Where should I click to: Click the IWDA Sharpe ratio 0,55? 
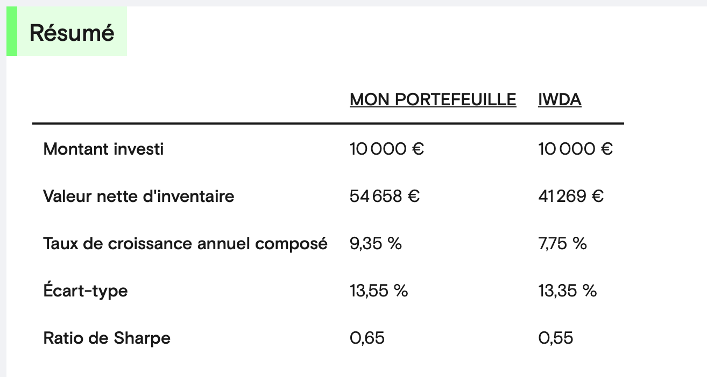[x=556, y=338]
